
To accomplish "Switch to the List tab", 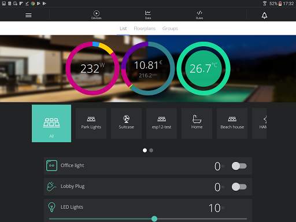I will pos(123,28).
